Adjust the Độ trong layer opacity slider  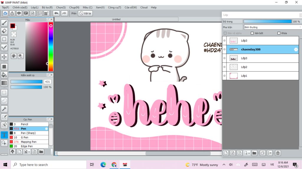click(x=267, y=21)
